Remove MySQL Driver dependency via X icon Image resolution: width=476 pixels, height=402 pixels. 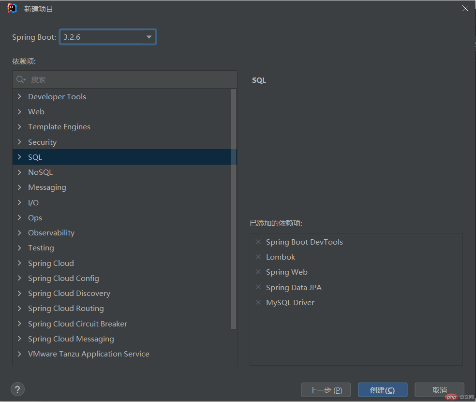tap(258, 302)
